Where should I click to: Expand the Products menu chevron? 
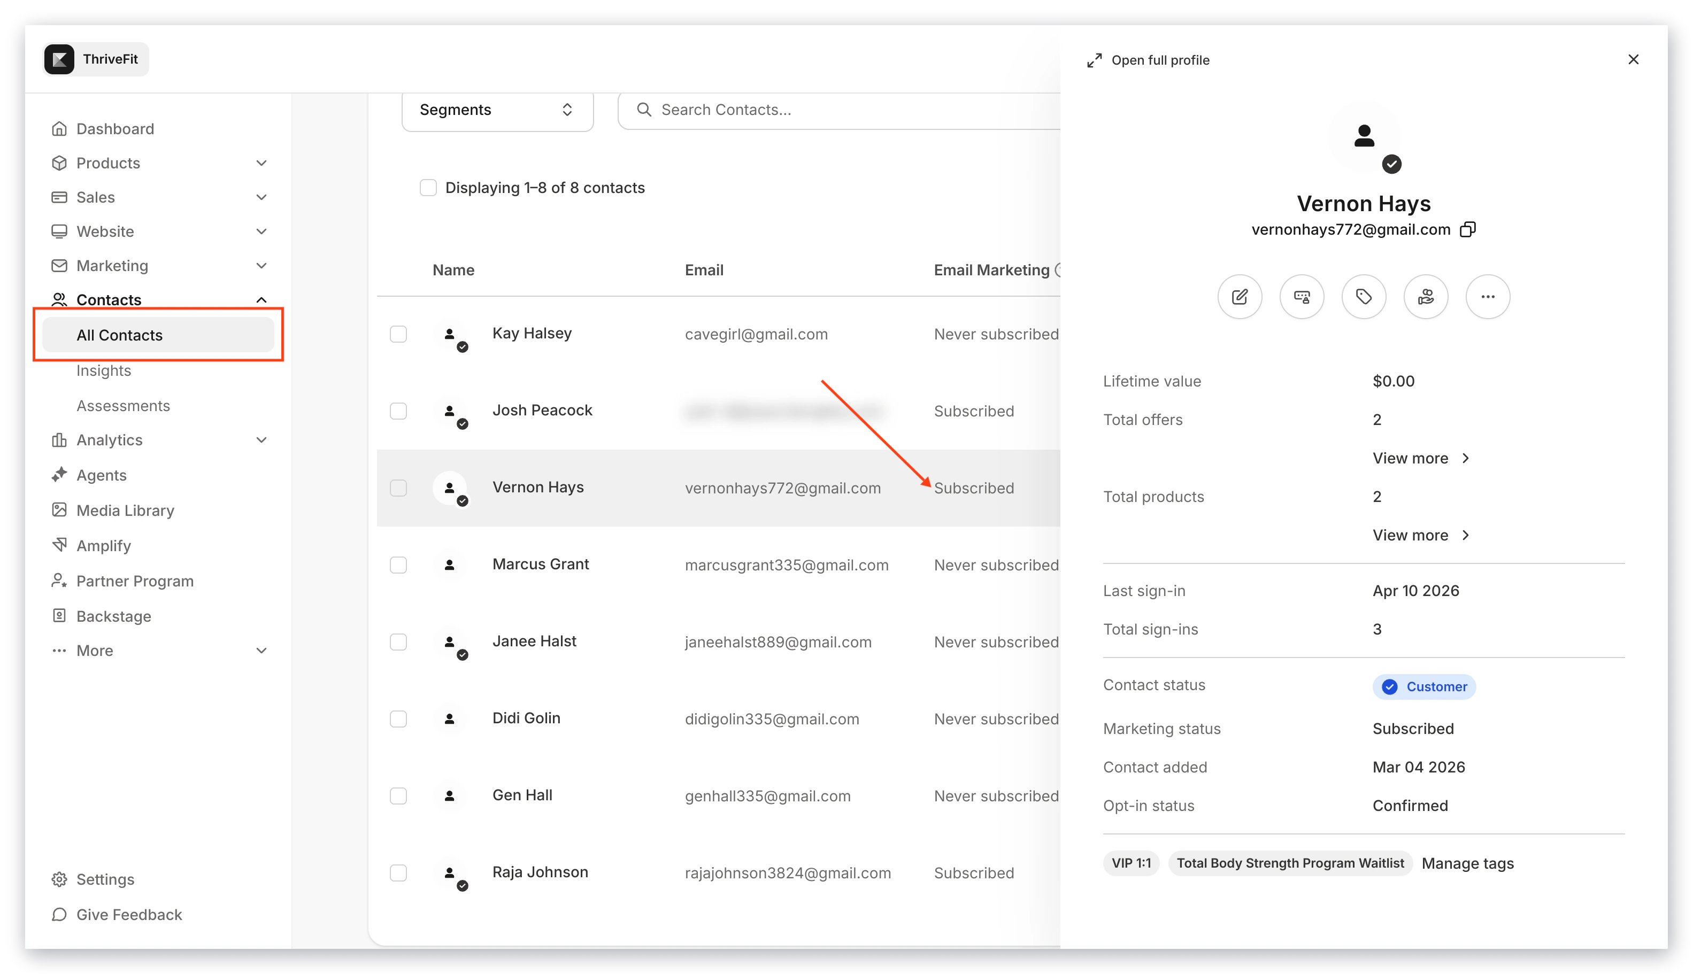click(x=261, y=163)
